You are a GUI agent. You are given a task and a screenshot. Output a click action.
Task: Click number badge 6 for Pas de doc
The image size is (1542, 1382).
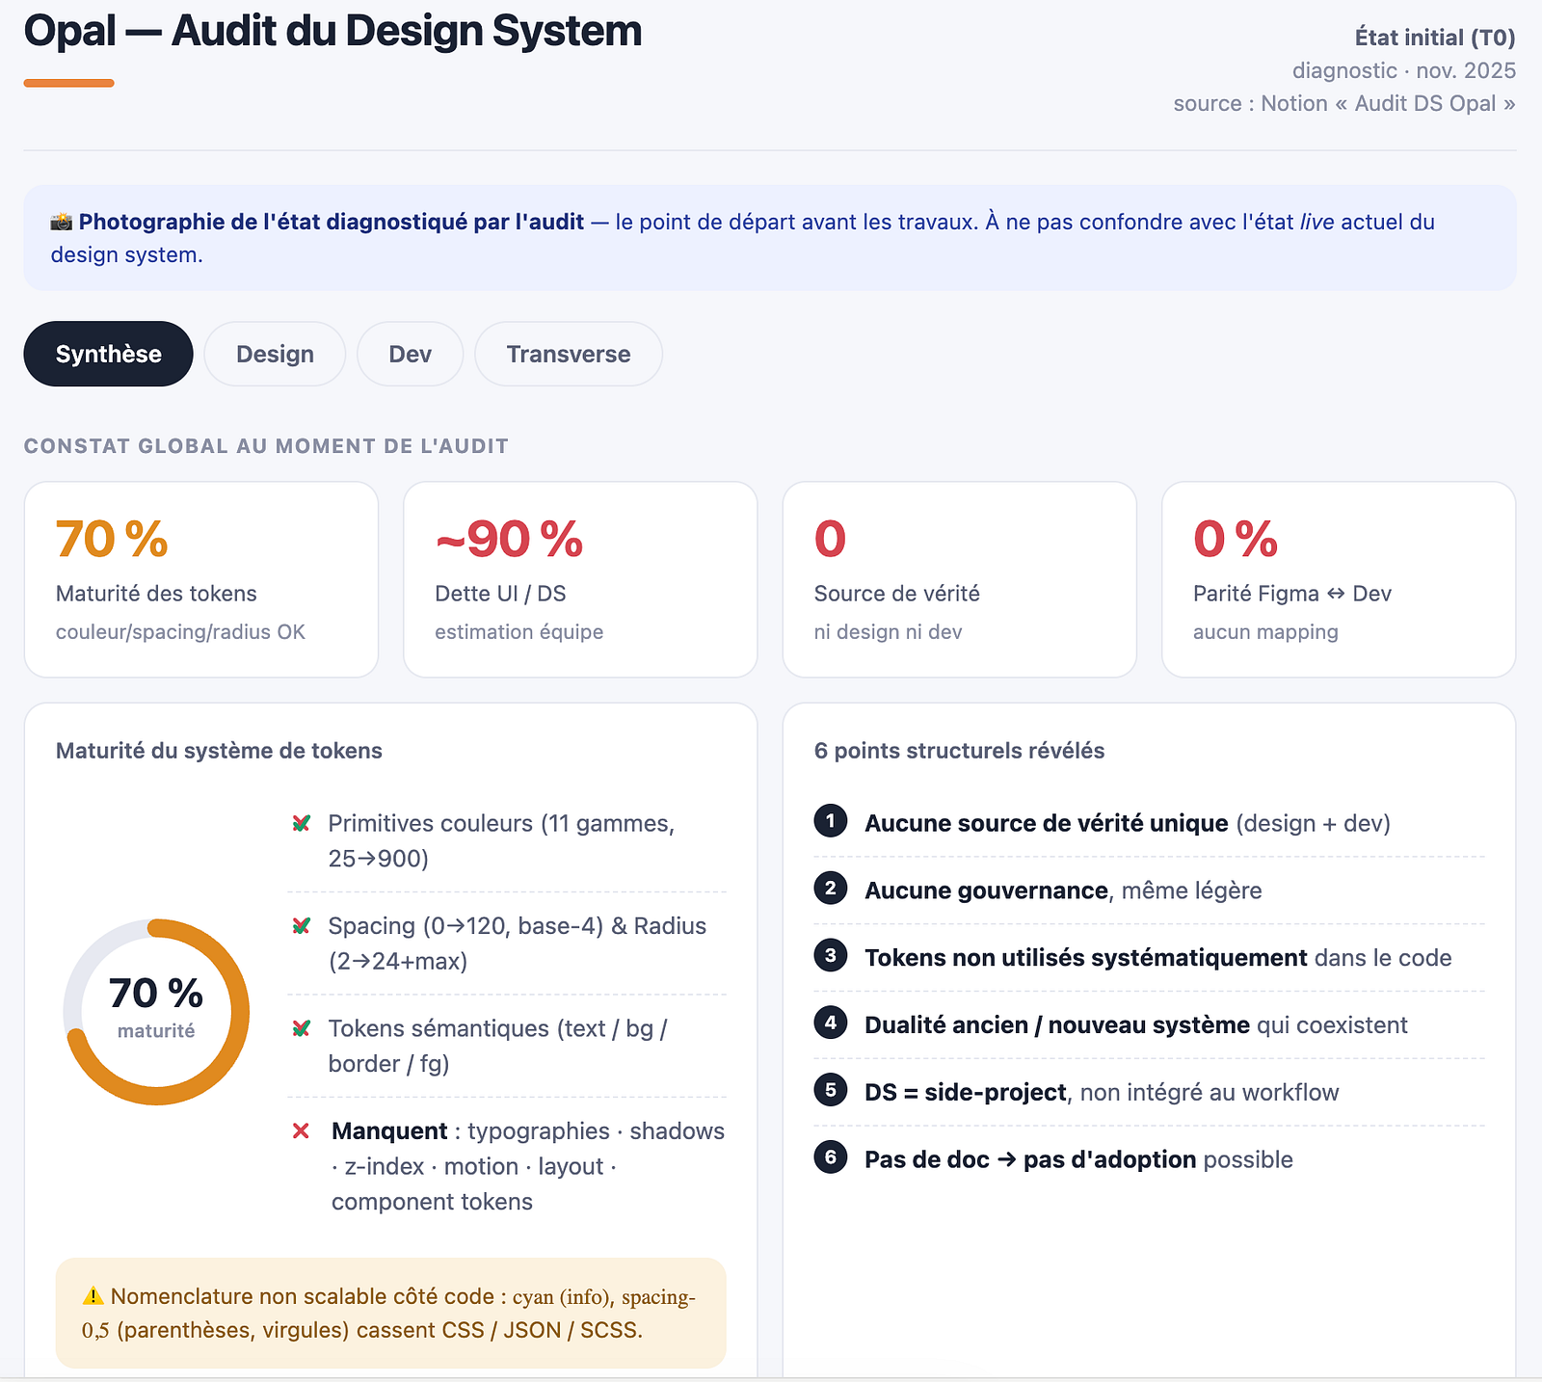click(x=831, y=1157)
